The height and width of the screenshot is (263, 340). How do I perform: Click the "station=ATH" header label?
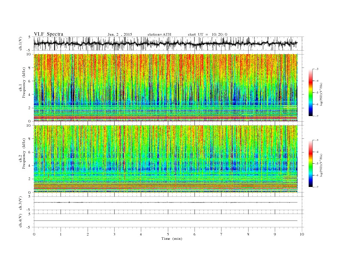159,34
